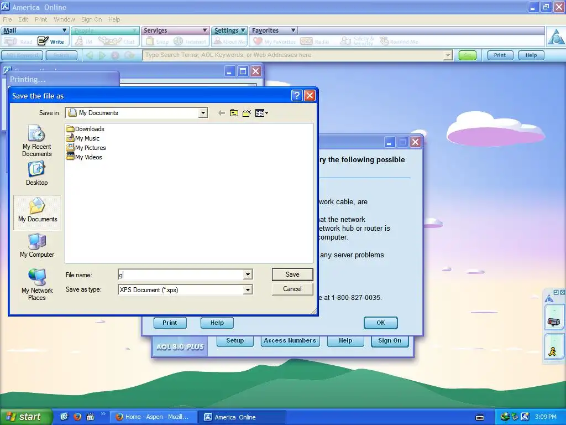566x425 pixels.
Task: Open the Downloads folder
Action: tap(86, 129)
